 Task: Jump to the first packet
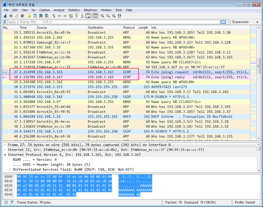coord(77,16)
